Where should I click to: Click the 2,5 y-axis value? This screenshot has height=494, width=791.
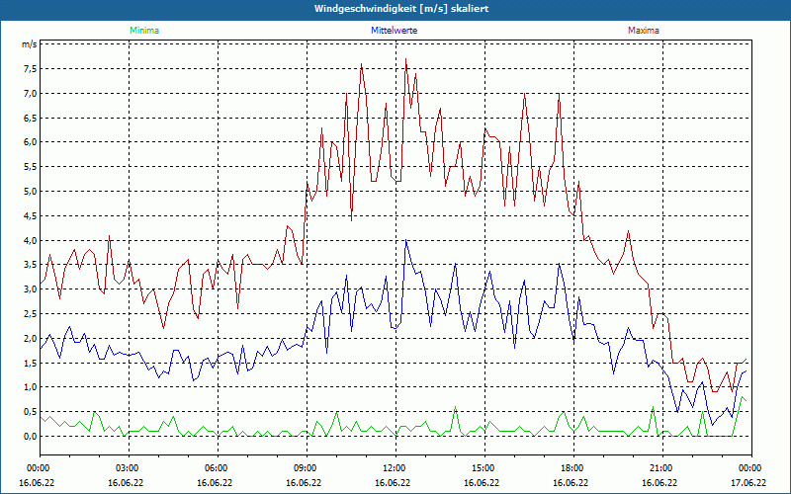pyautogui.click(x=31, y=314)
